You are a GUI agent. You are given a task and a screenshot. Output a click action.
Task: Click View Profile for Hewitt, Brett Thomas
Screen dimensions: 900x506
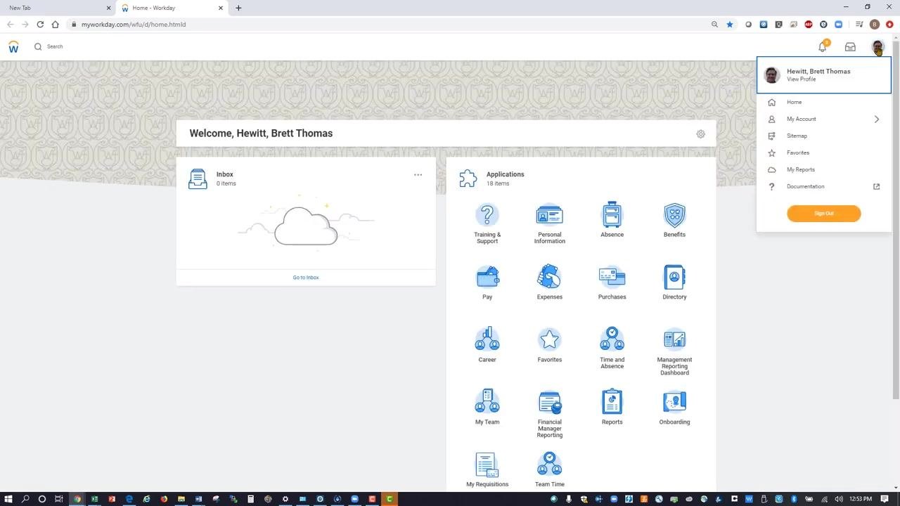coord(802,79)
